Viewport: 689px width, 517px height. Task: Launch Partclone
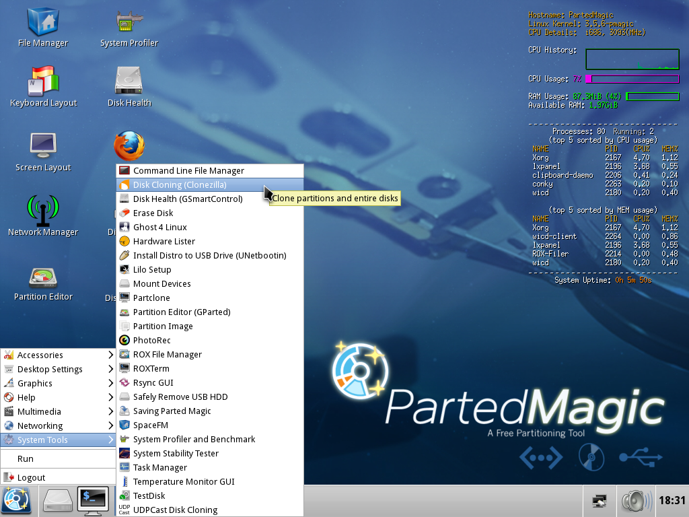point(210,298)
